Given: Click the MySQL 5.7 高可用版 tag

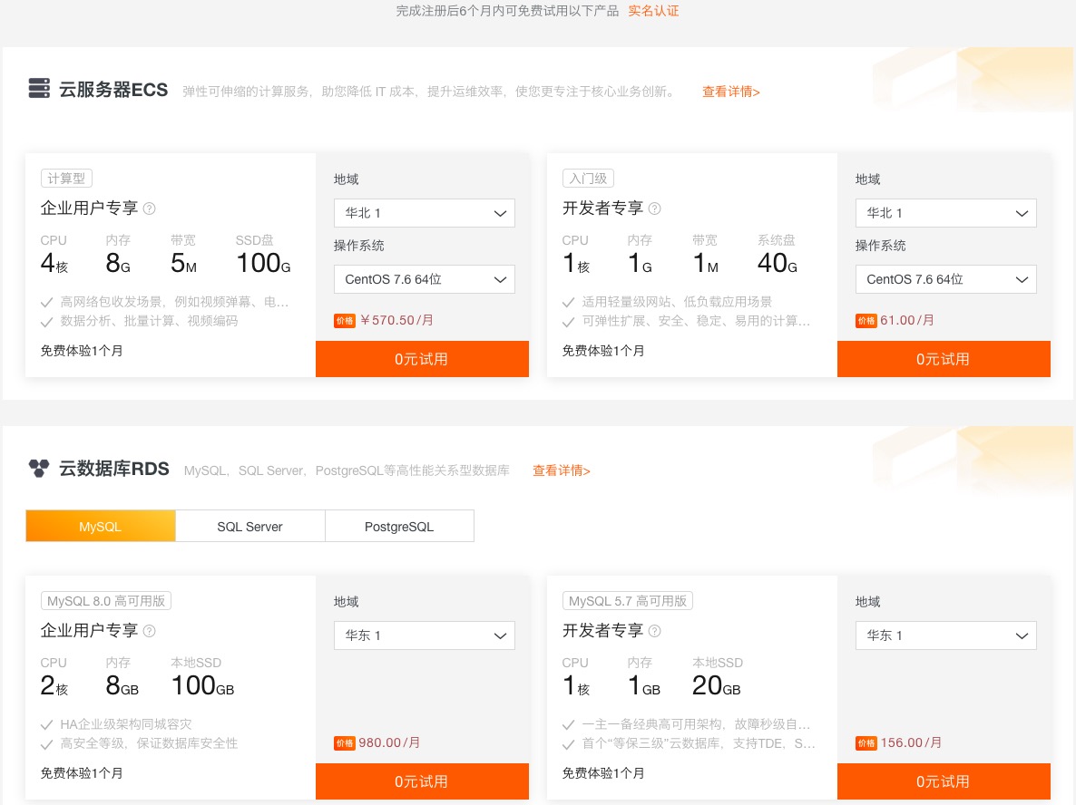Looking at the screenshot, I should coord(627,601).
